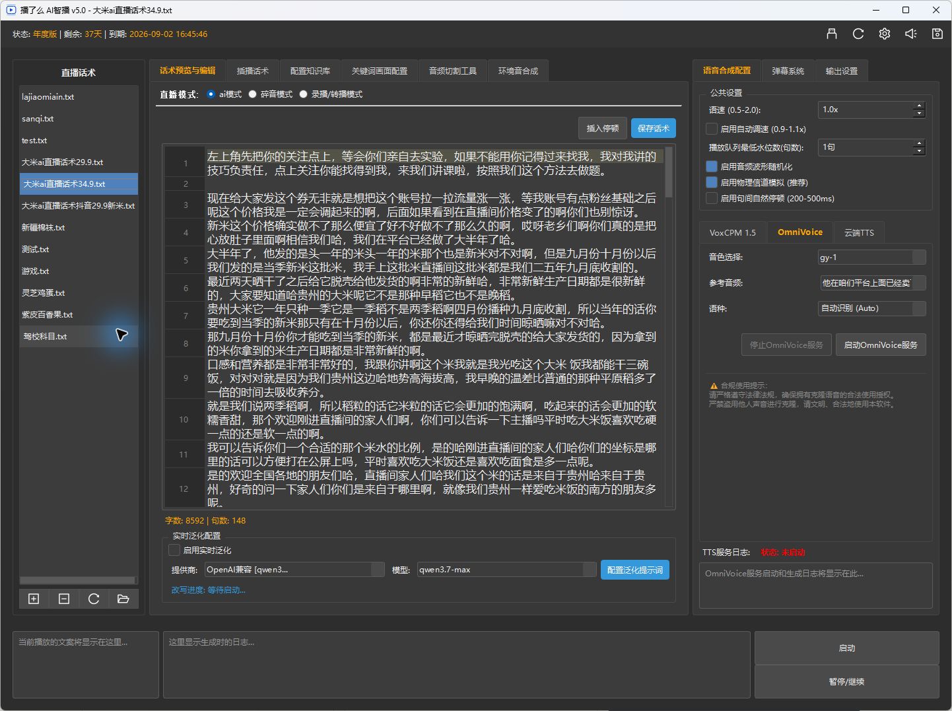This screenshot has height=711, width=952.
Task: Click file list horizontal scrollbar
Action: click(x=78, y=580)
